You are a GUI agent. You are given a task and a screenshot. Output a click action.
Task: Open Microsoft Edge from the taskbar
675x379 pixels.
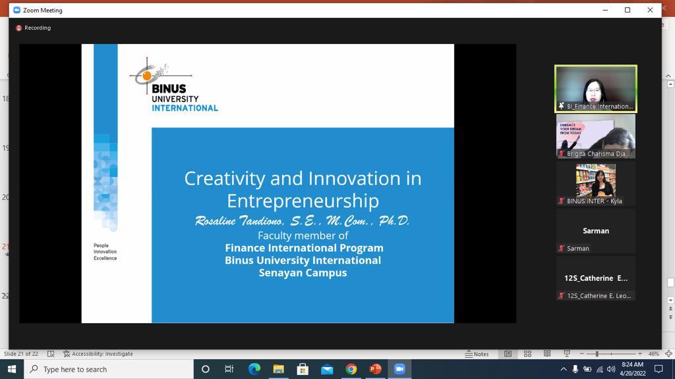point(254,369)
